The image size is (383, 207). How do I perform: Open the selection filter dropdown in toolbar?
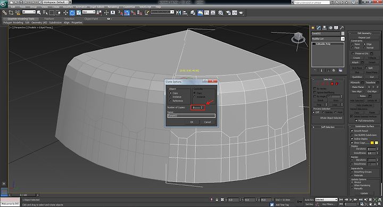click(x=29, y=12)
